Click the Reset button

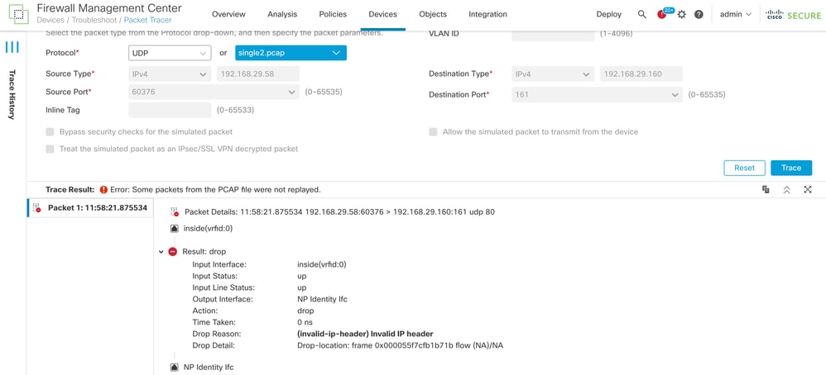pyautogui.click(x=744, y=168)
